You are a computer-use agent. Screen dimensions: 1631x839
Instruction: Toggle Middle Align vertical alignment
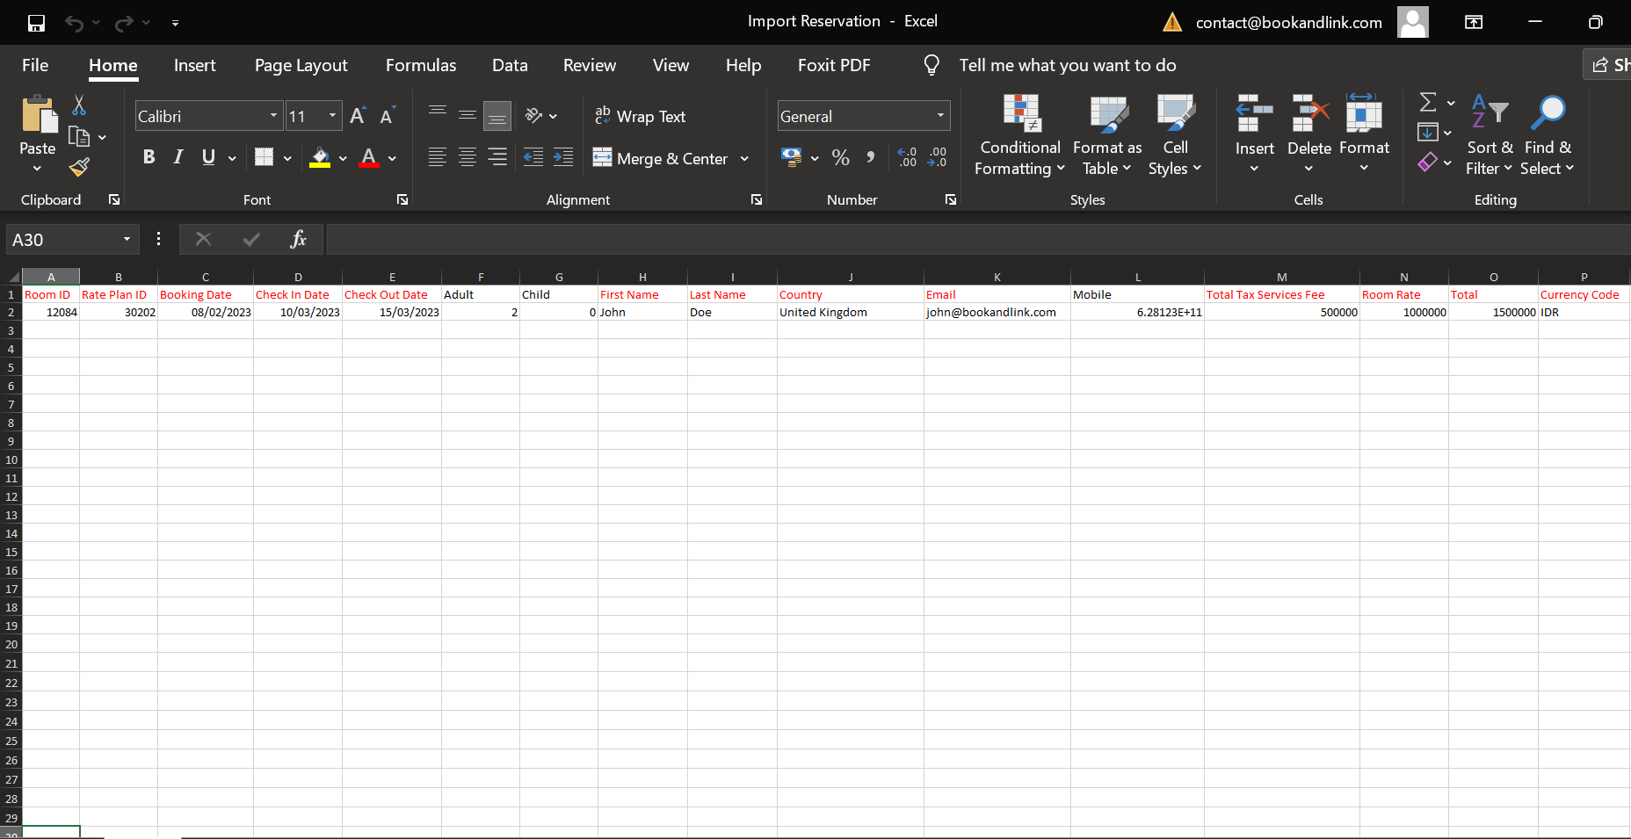(x=468, y=116)
